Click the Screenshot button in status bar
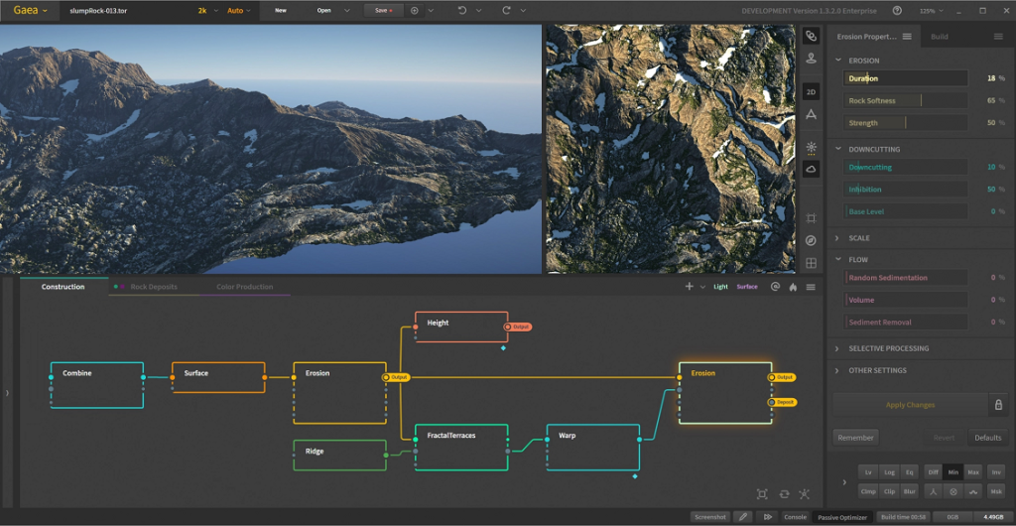This screenshot has width=1016, height=526. [709, 517]
